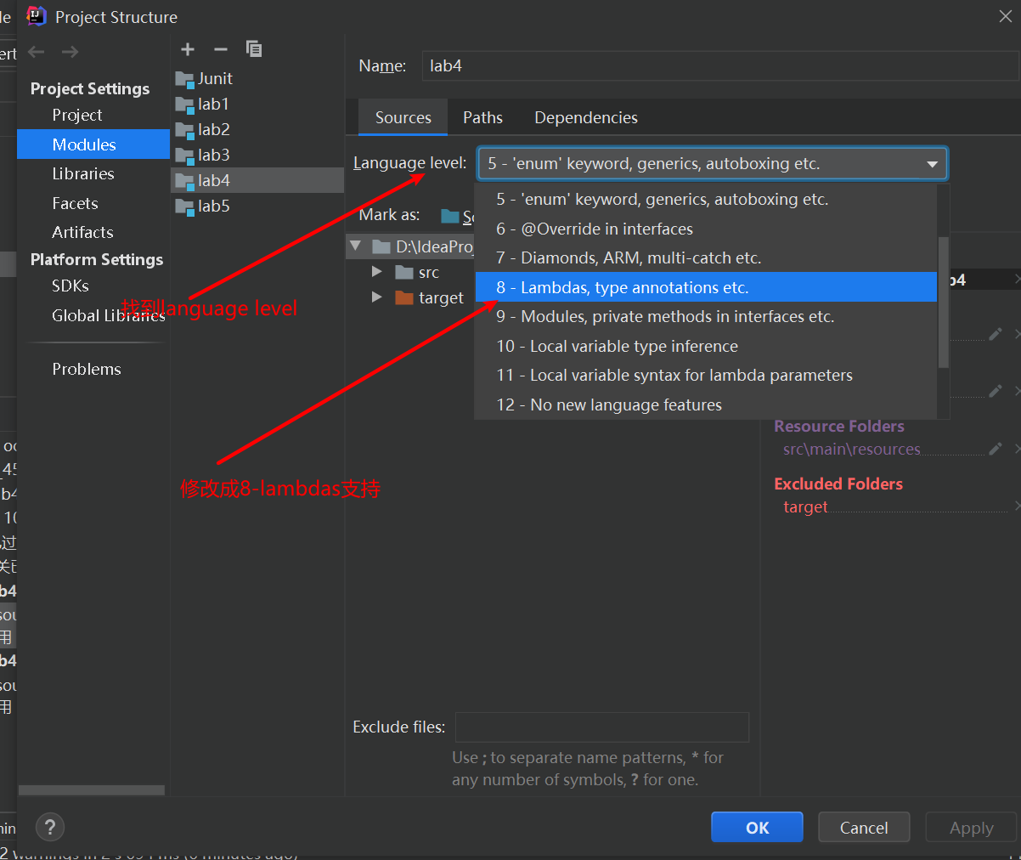Expand the src folder node

tap(376, 272)
